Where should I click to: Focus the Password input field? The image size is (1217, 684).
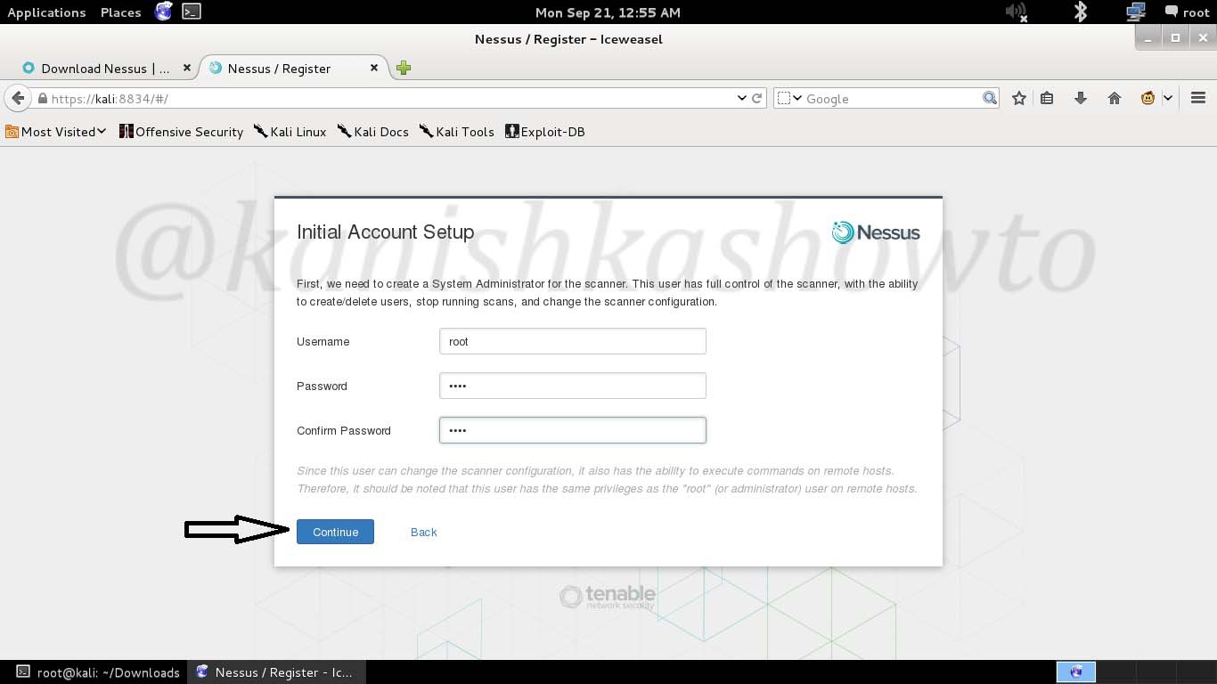pos(573,386)
